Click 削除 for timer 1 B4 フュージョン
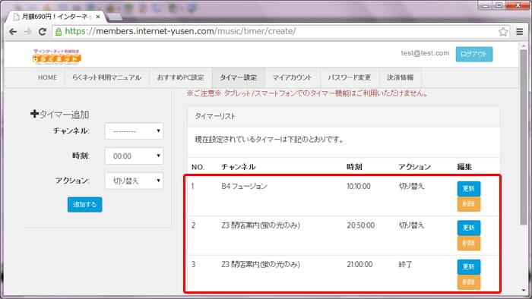 point(469,204)
